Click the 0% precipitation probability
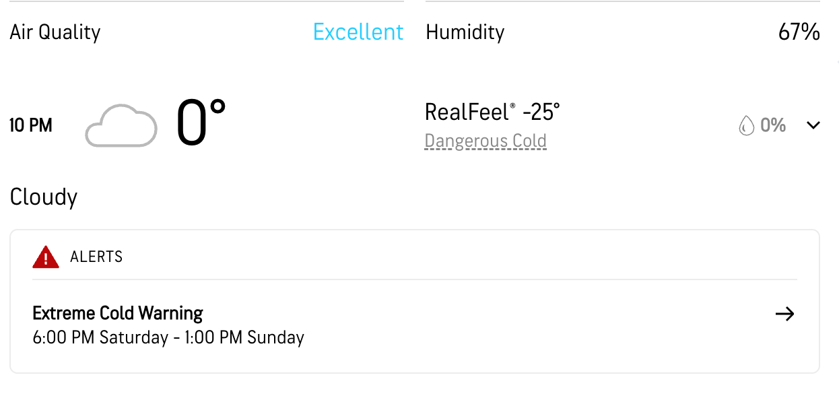 point(773,125)
